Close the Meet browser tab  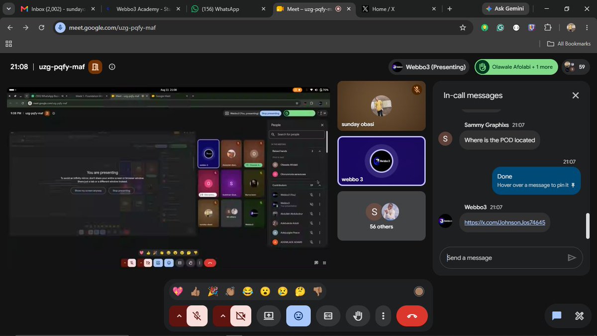tap(348, 9)
